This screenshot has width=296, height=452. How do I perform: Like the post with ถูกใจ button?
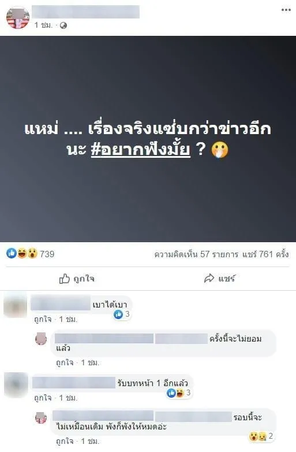coord(77,279)
